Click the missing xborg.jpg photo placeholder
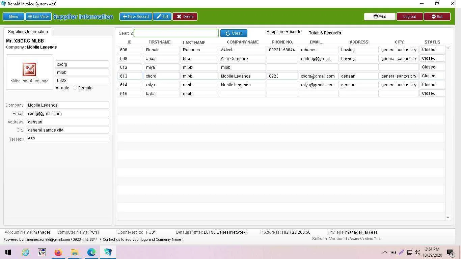 (x=29, y=72)
